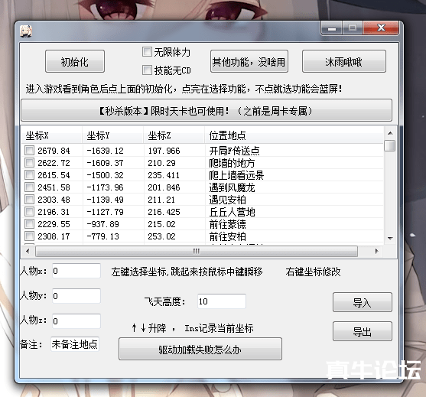The image size is (426, 397).
Task: Check the 前往安柏 row checkbox
Action: pyautogui.click(x=29, y=236)
